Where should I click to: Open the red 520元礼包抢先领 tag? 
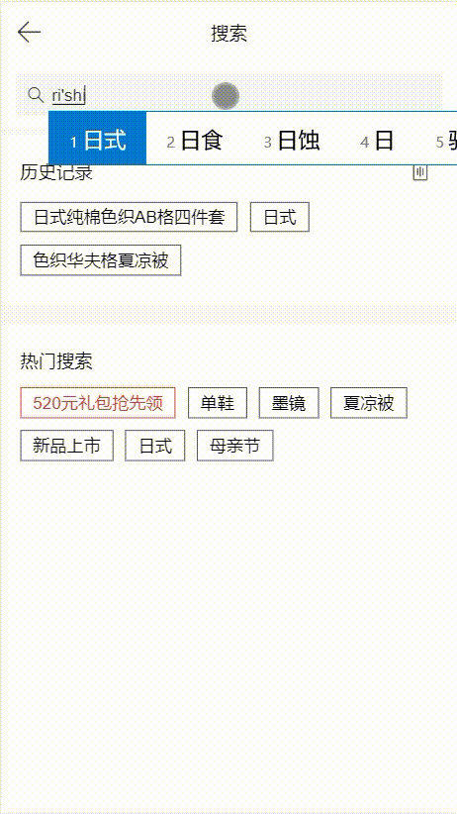(x=98, y=403)
